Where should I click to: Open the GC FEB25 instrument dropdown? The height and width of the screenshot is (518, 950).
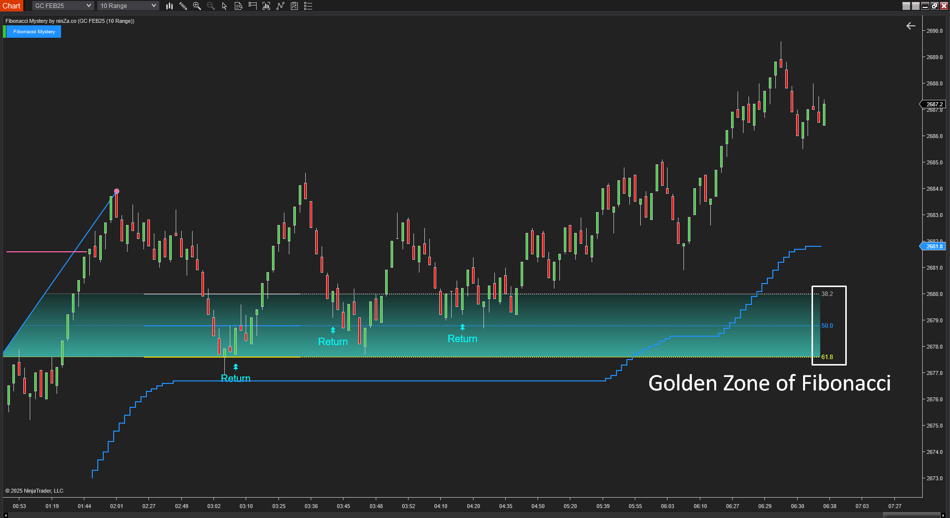pyautogui.click(x=62, y=5)
